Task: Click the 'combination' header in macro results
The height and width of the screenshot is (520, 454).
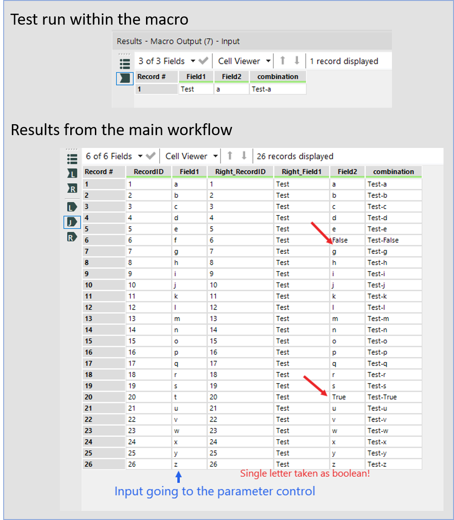Action: point(278,77)
